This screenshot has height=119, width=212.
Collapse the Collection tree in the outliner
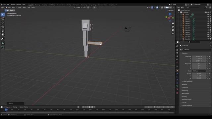(x=179, y=13)
